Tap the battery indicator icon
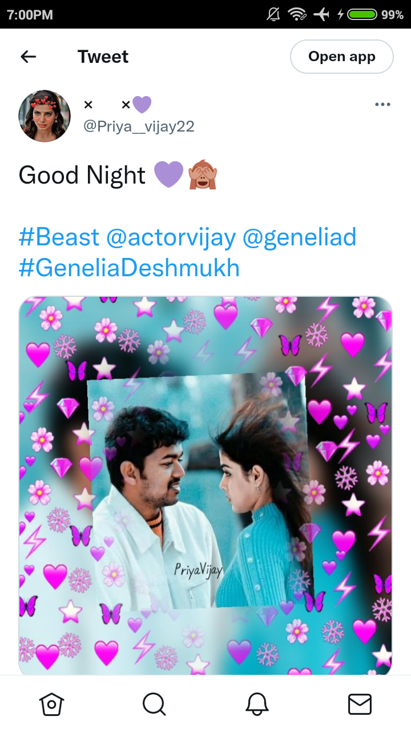This screenshot has width=411, height=732. (362, 14)
